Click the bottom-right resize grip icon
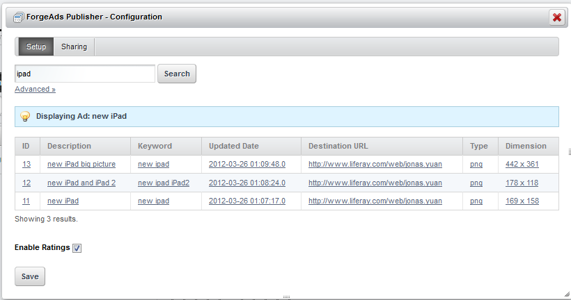 tap(567, 294)
